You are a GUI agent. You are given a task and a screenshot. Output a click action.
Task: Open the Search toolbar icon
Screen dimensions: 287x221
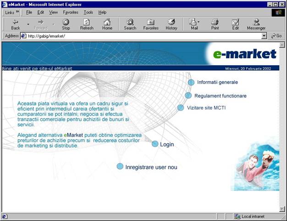point(130,22)
